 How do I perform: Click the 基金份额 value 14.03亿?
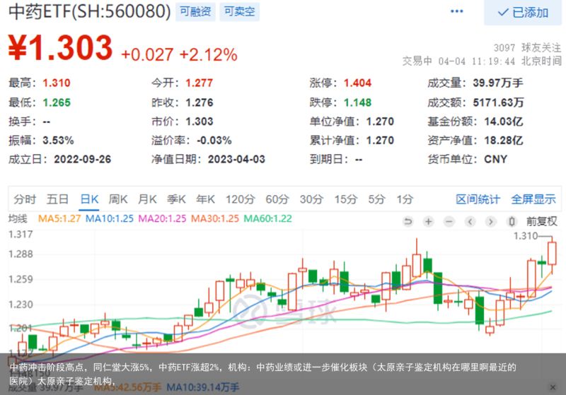(504, 122)
